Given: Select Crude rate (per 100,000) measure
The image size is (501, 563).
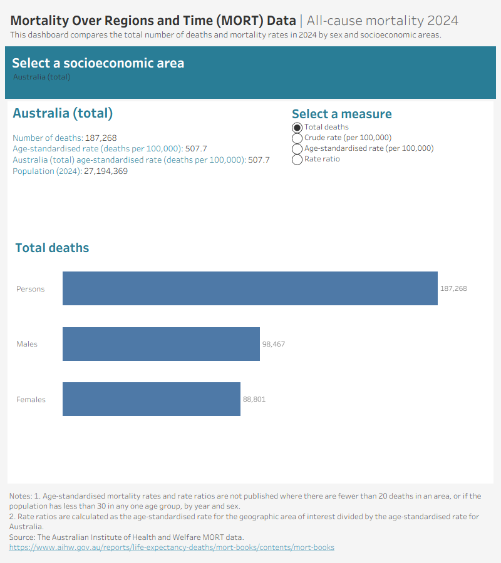Looking at the screenshot, I should point(297,138).
